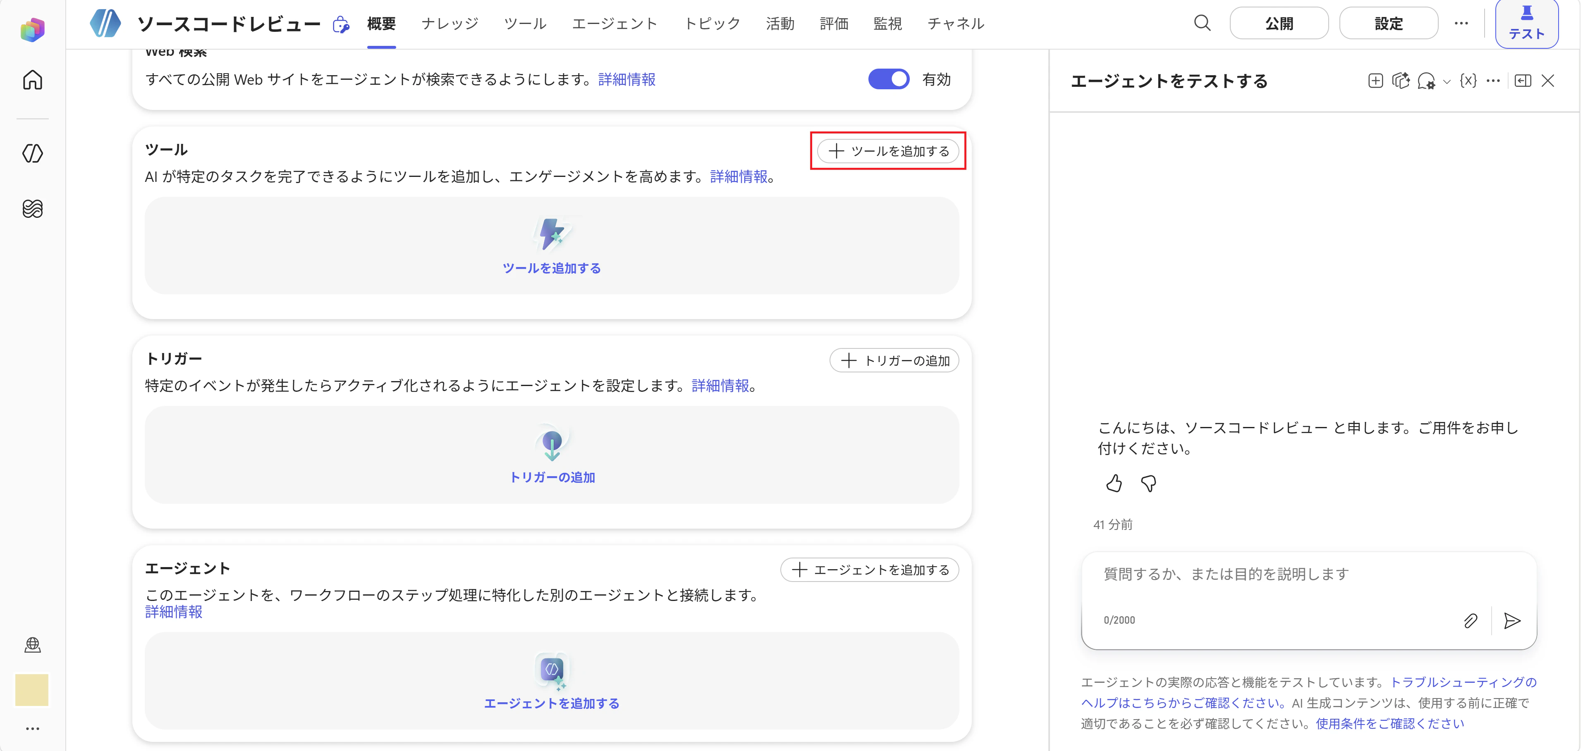Dock the test pane with the panel-arrow icon
Image resolution: width=1583 pixels, height=751 pixels.
coord(1522,81)
